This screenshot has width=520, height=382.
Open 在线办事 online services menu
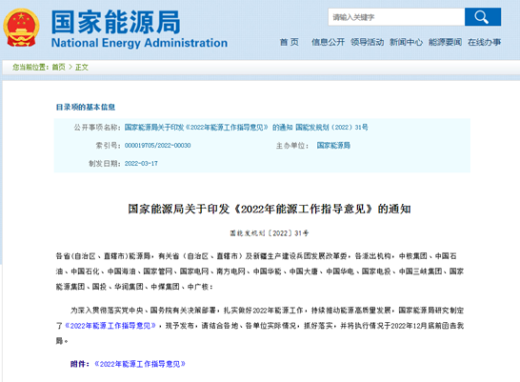[x=484, y=42]
